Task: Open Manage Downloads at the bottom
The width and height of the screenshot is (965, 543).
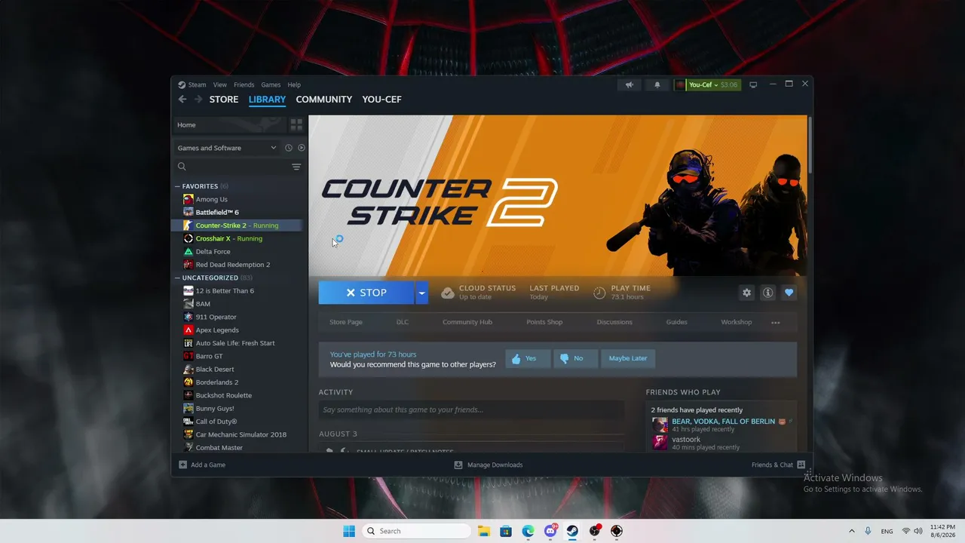Action: pyautogui.click(x=488, y=465)
